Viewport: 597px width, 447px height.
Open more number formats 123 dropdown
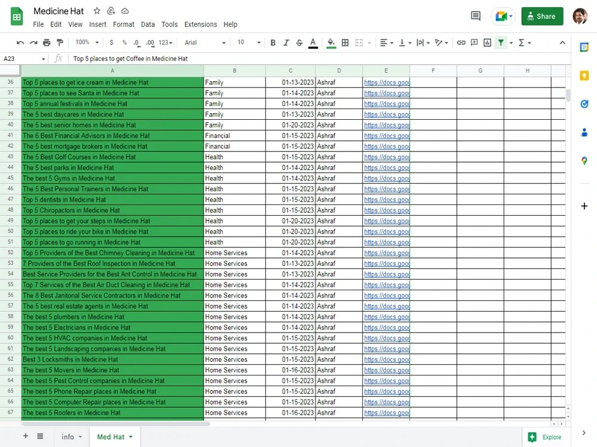point(165,42)
